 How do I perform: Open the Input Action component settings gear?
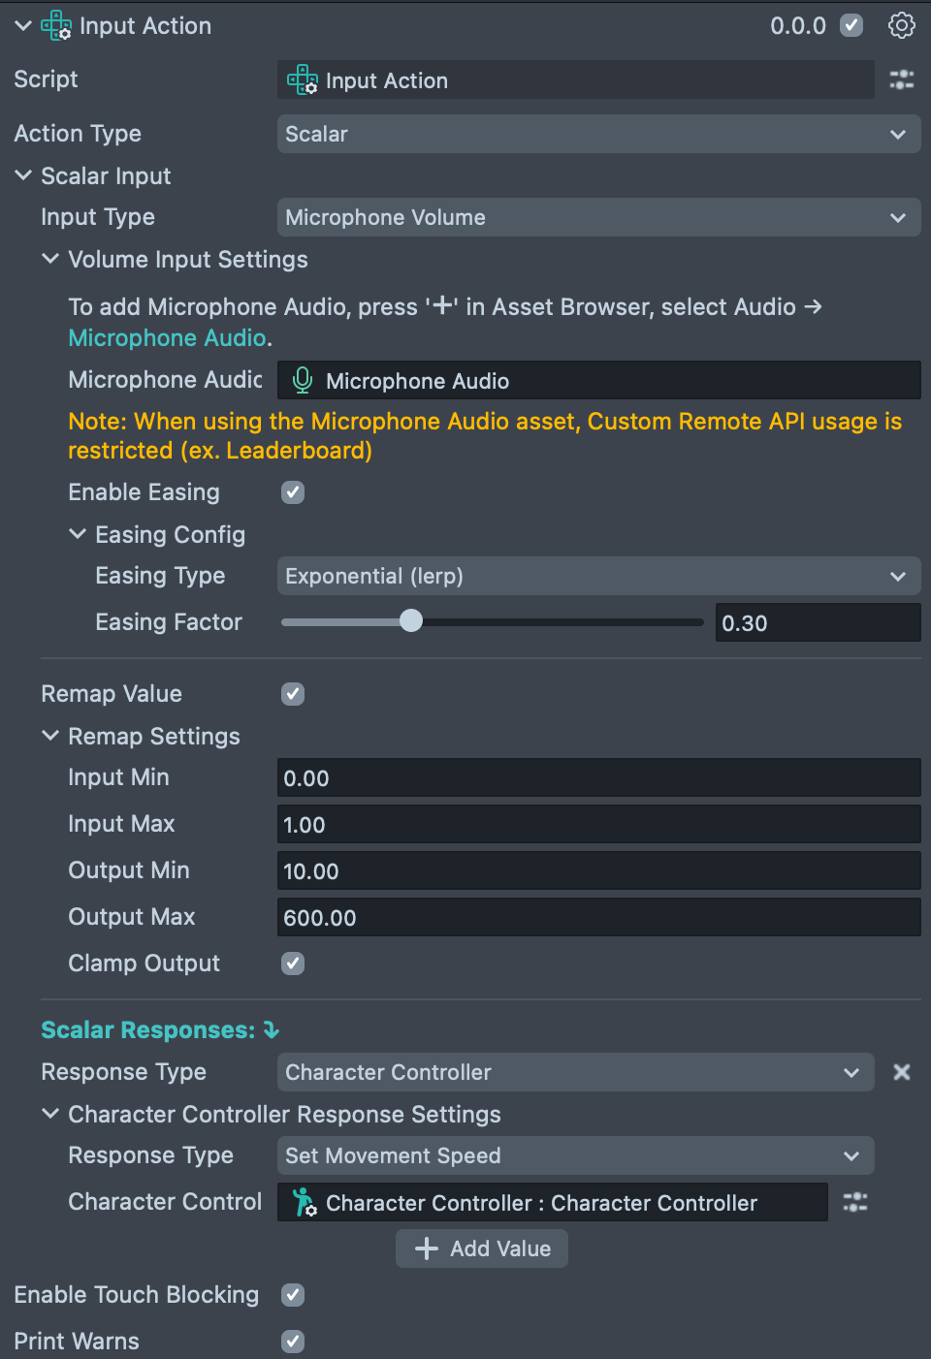(x=901, y=25)
